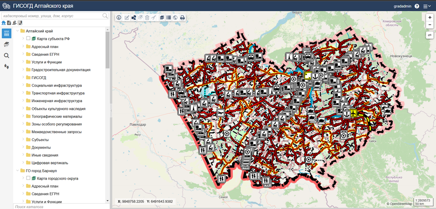This screenshot has width=436, height=209.
Task: Click the scroll down arrow of catalog tree
Action: [x=108, y=200]
